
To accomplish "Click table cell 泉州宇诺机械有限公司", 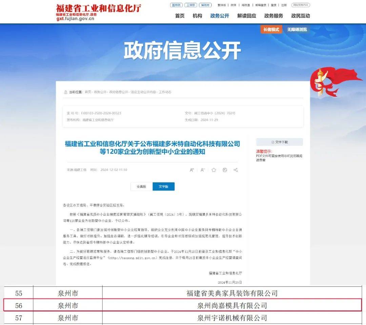I will point(232,318).
